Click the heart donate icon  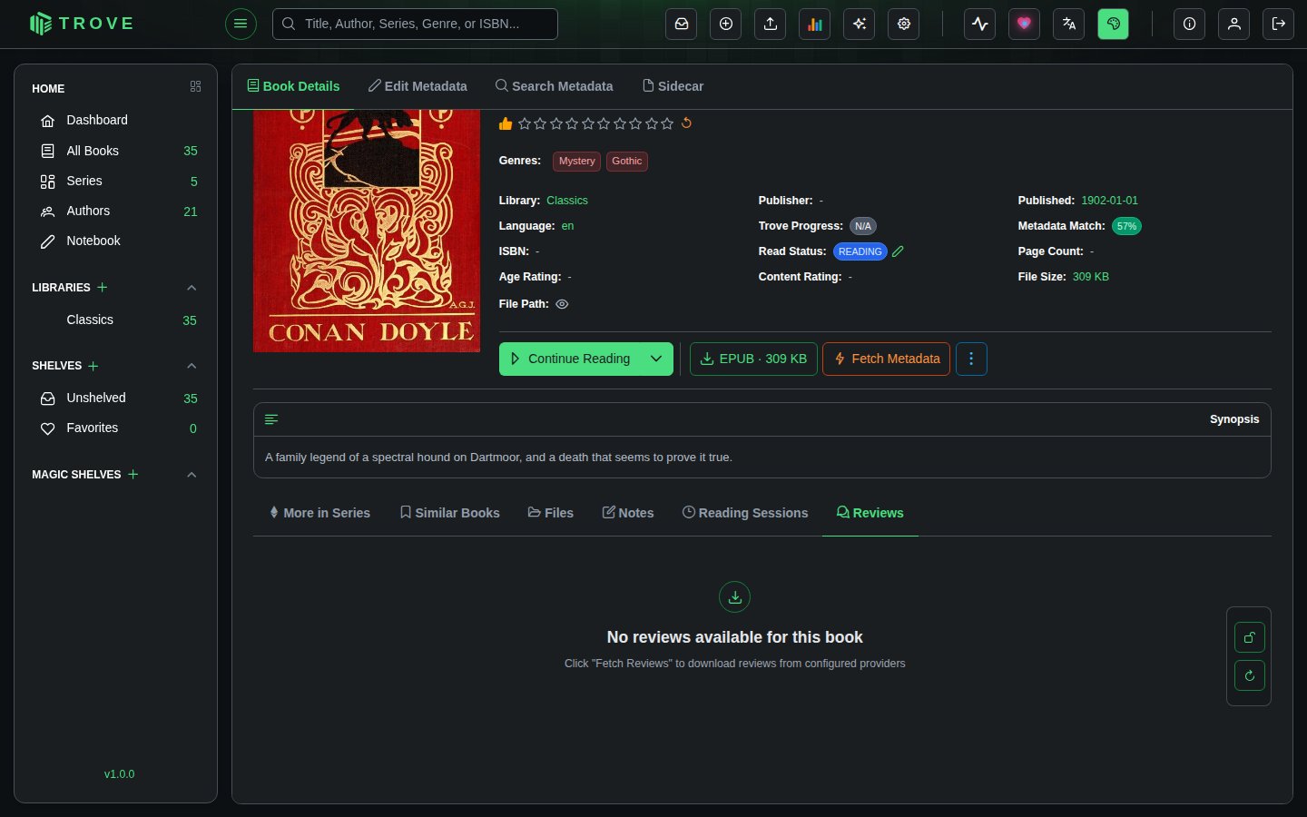click(x=1025, y=25)
